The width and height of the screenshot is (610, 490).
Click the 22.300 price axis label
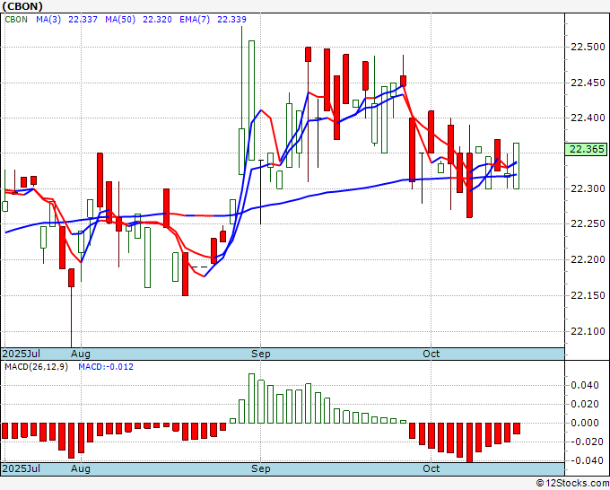(x=588, y=188)
